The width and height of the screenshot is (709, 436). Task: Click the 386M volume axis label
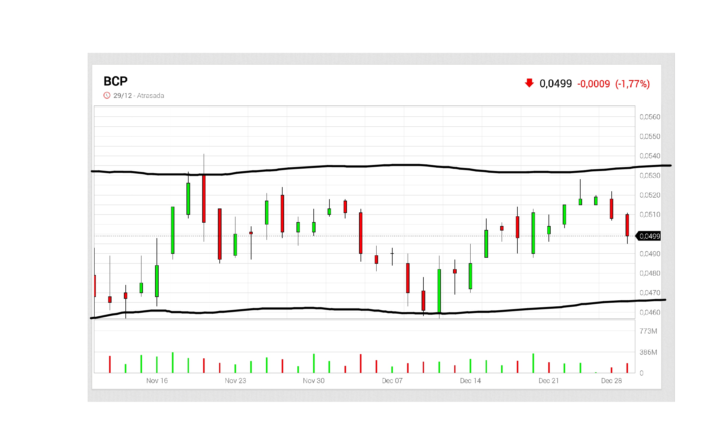648,352
